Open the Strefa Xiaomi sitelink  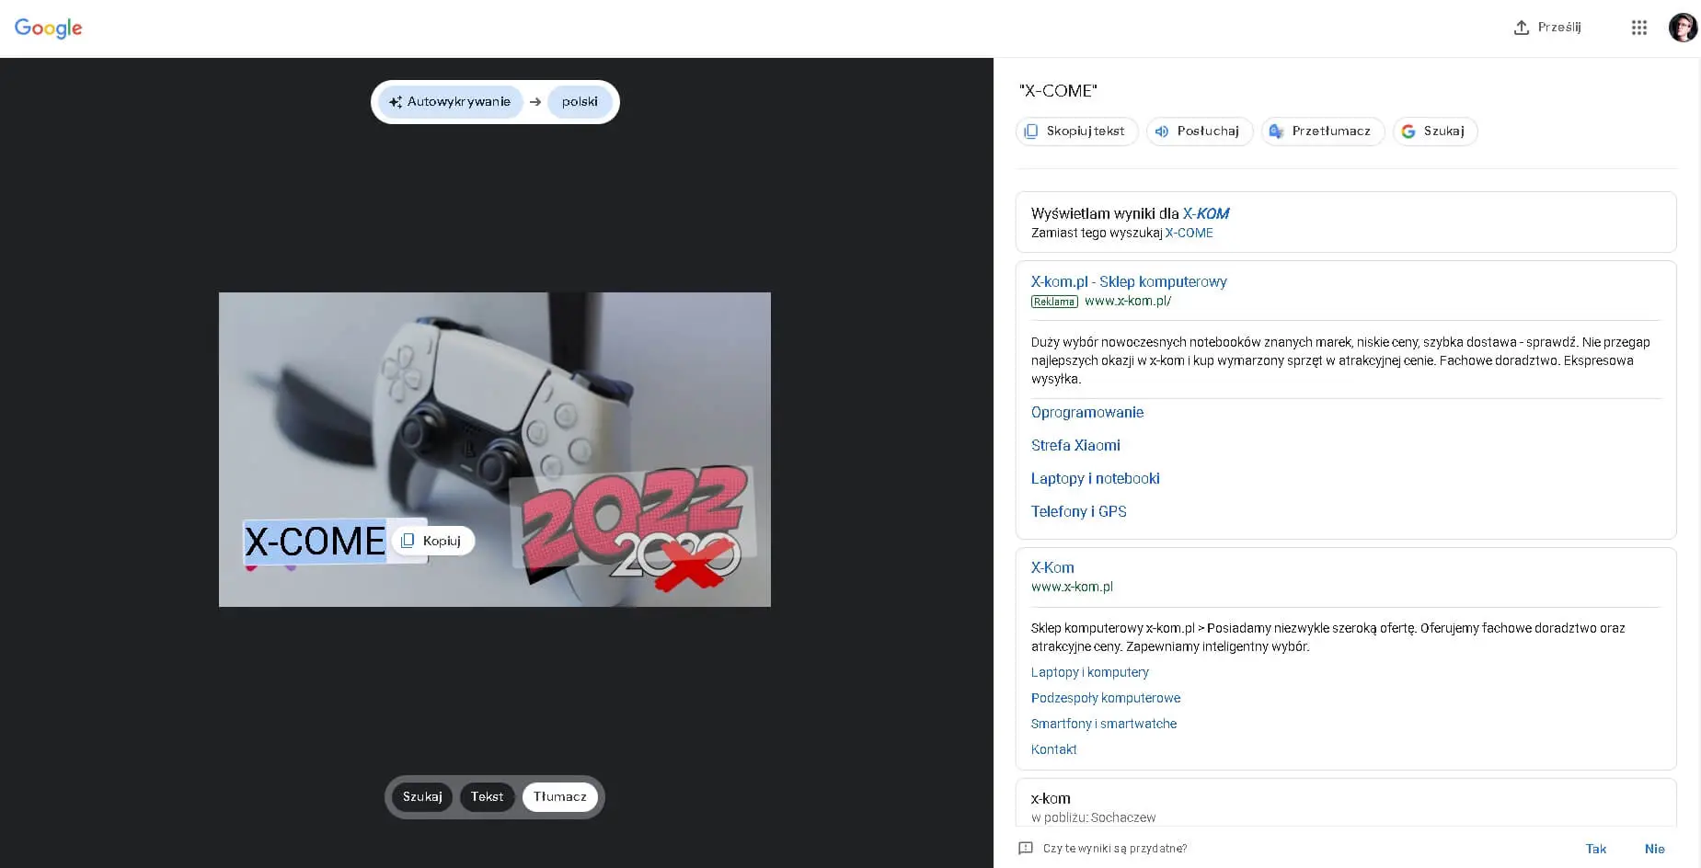(x=1075, y=445)
